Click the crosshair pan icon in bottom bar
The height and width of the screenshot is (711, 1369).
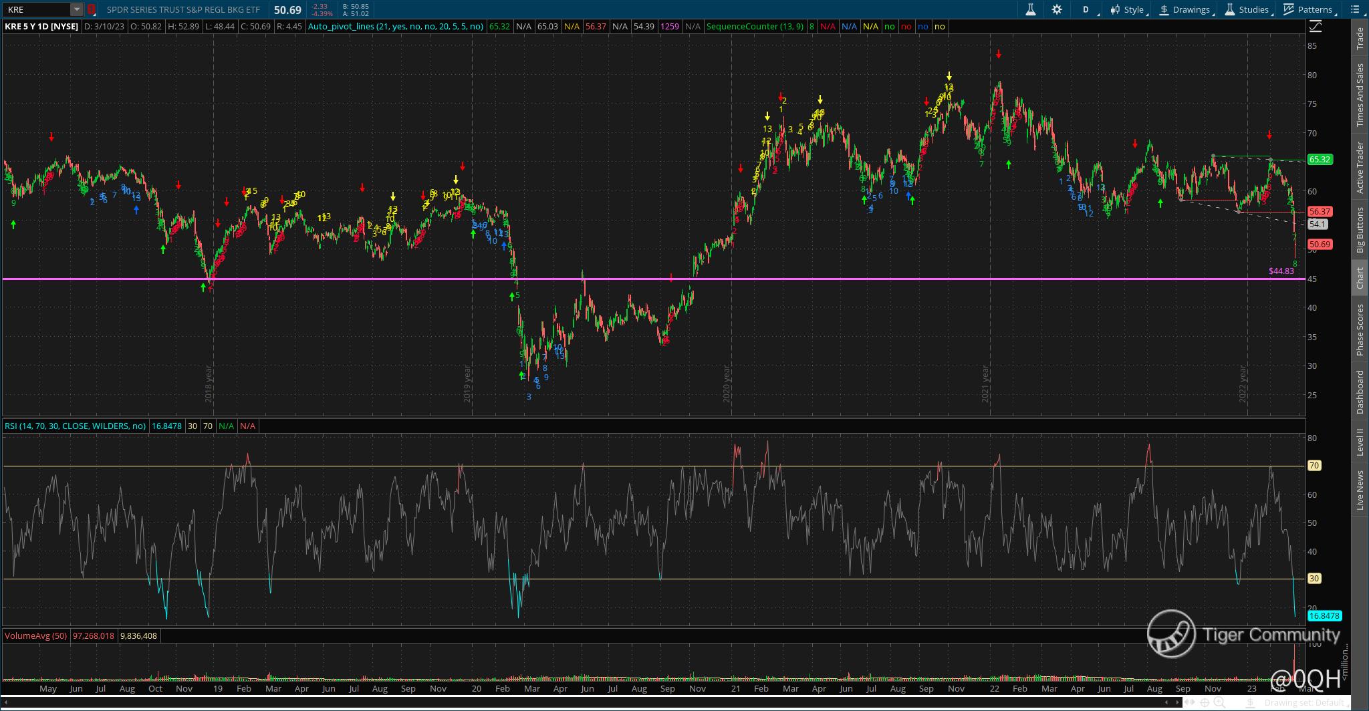click(x=1205, y=702)
